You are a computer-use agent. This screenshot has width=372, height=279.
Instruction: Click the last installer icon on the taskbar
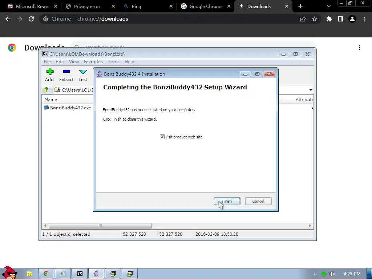point(130,274)
